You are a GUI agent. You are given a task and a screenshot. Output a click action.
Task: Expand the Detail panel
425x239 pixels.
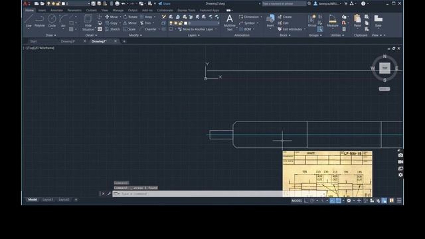pyautogui.click(x=91, y=35)
